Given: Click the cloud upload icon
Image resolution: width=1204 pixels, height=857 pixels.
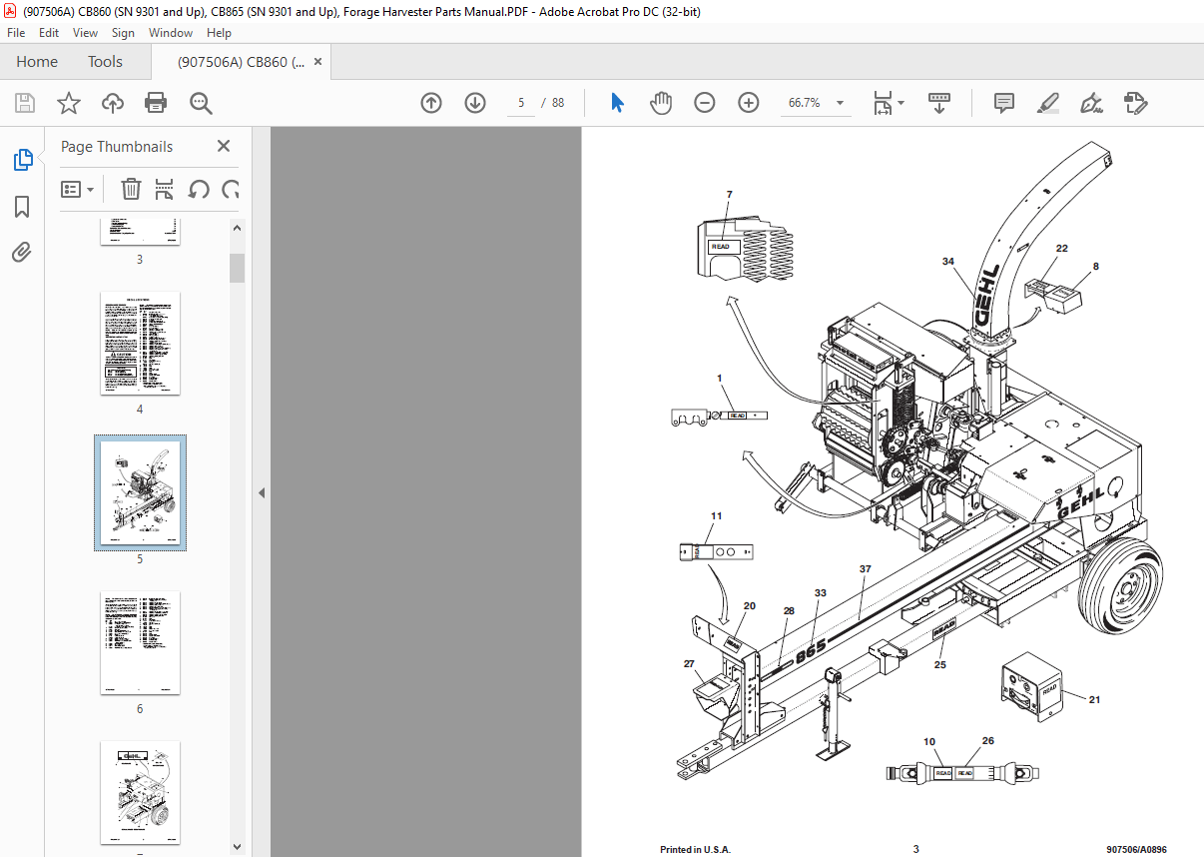Looking at the screenshot, I should (x=113, y=103).
